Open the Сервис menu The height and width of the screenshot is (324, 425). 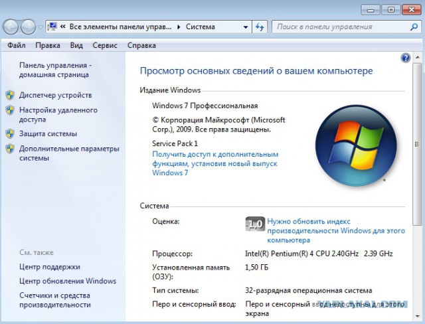(x=105, y=45)
